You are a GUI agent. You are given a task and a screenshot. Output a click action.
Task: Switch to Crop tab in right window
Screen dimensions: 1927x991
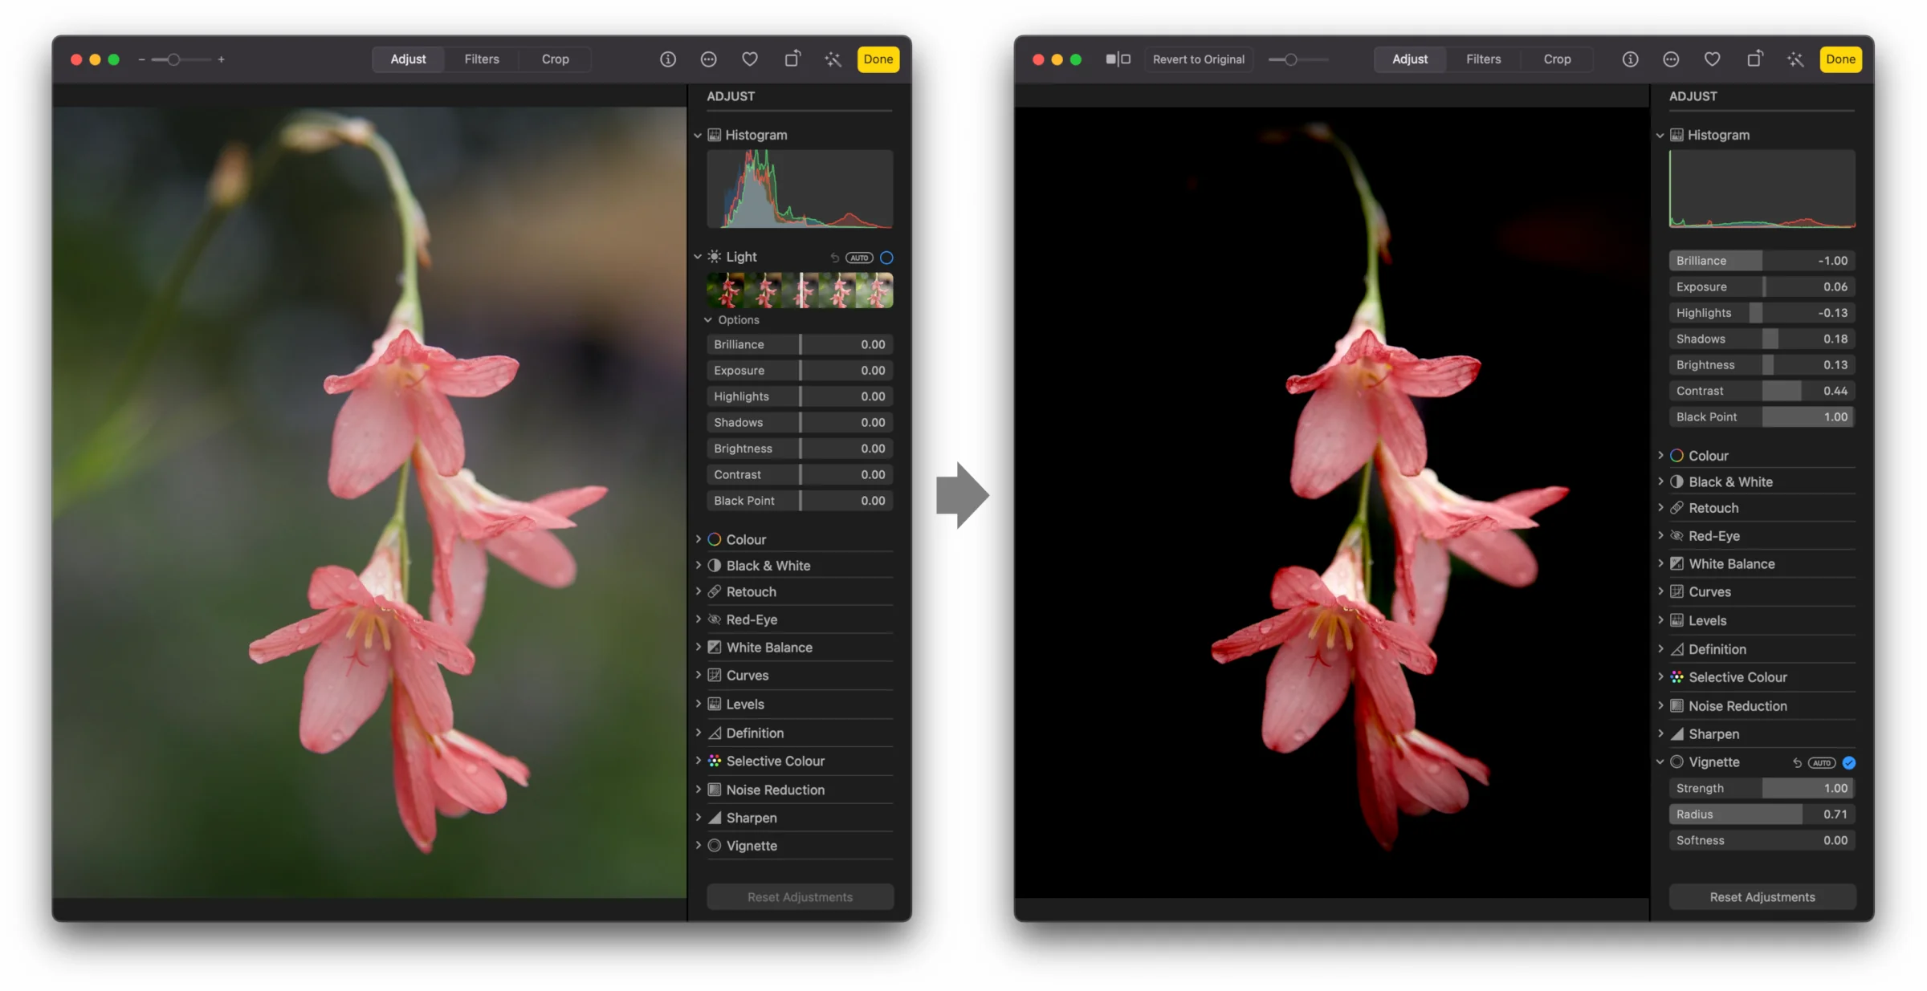pyautogui.click(x=1557, y=59)
